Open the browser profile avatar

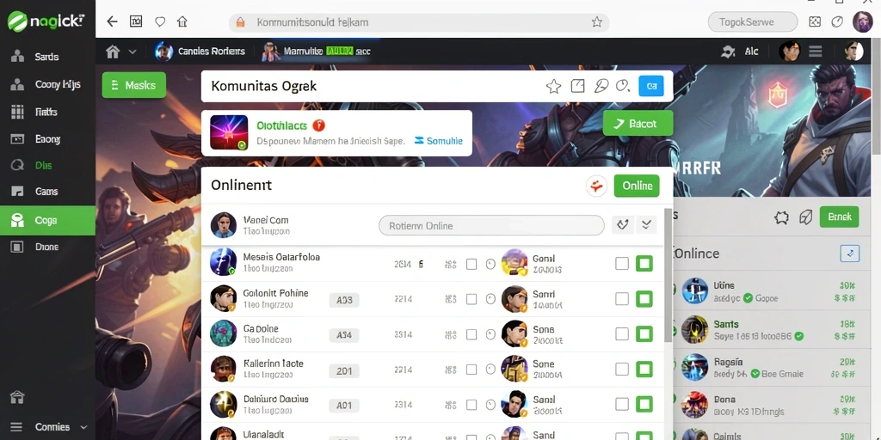pos(862,21)
